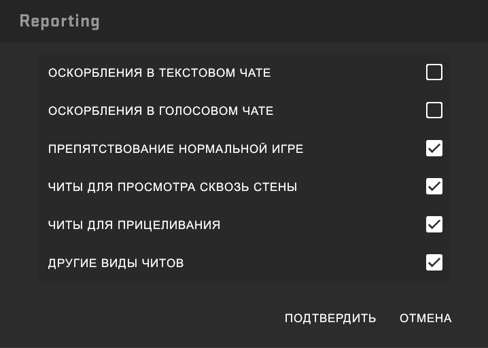Click the ДРУГИЕ ВИДЫ ЧИТОВ label text

[x=116, y=263]
